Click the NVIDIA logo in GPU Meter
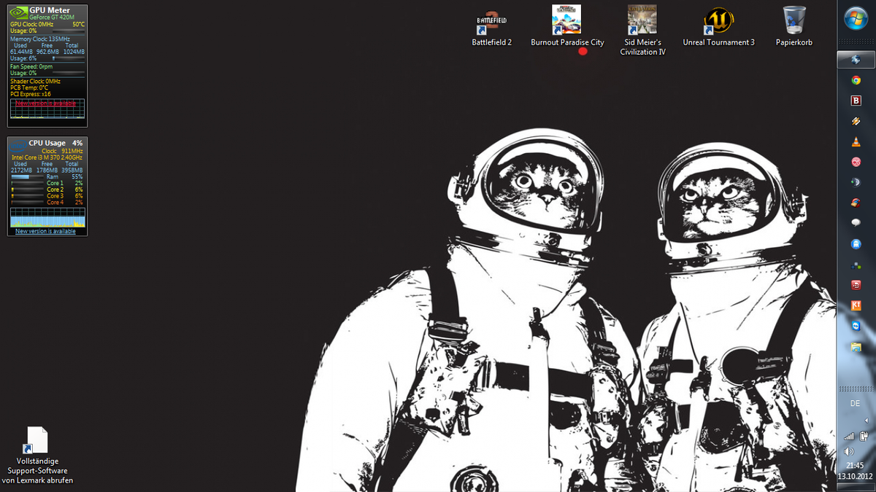This screenshot has height=492, width=876. 18,13
